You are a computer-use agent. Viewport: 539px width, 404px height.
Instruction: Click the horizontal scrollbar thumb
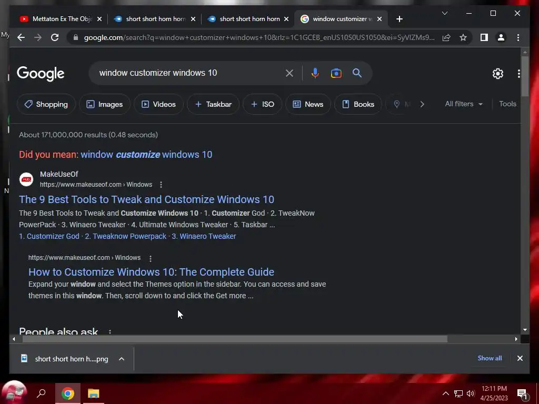235,339
